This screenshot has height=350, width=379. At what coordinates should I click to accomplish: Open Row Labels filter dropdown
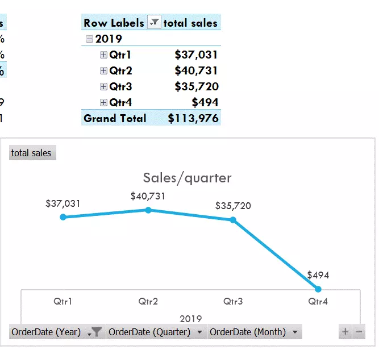coord(153,23)
